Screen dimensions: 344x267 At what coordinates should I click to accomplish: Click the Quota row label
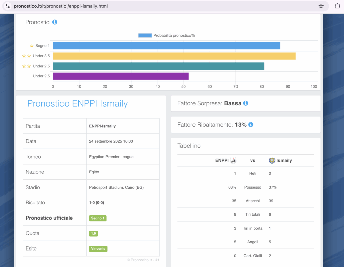[33, 233]
